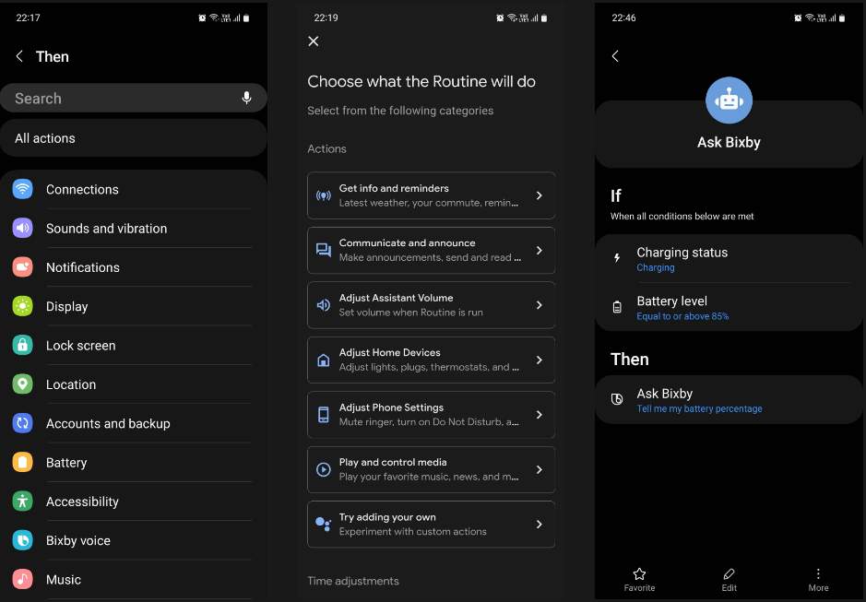Select the Lock screen padlock icon

(25, 345)
